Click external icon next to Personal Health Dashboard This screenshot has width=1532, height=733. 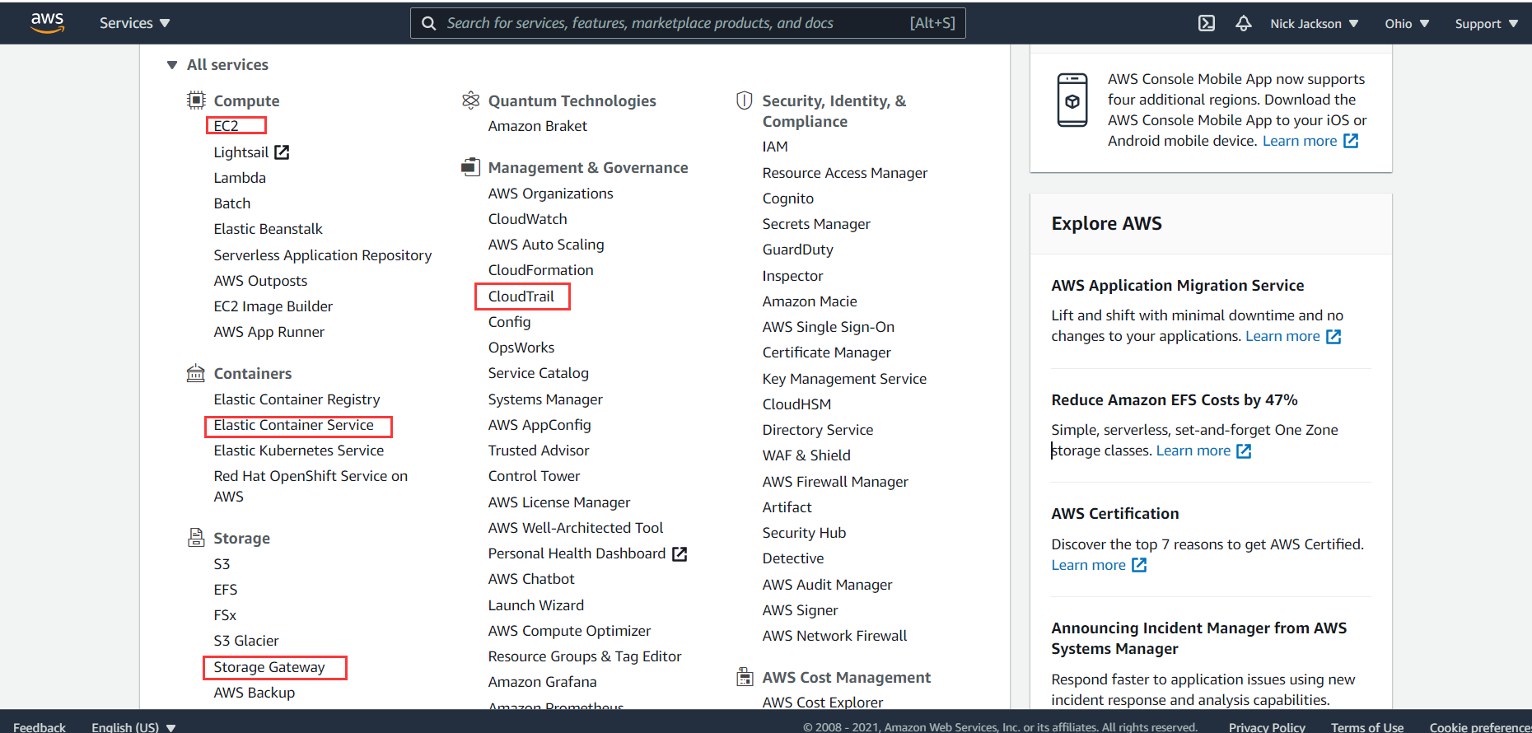pos(680,553)
